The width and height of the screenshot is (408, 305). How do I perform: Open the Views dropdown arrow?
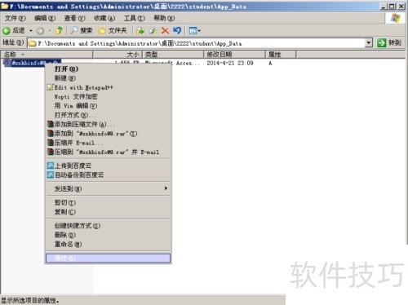(199, 31)
